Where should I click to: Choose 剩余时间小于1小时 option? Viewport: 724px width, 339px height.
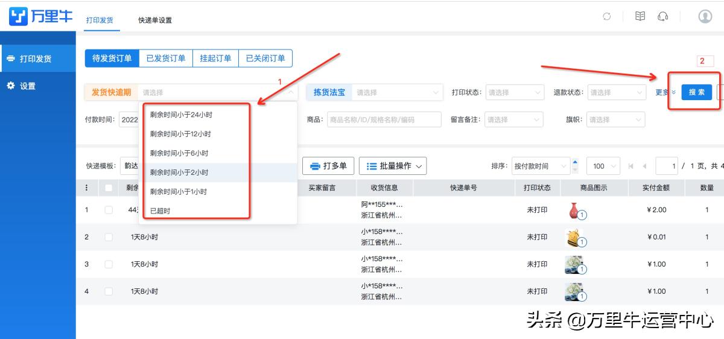(218, 192)
